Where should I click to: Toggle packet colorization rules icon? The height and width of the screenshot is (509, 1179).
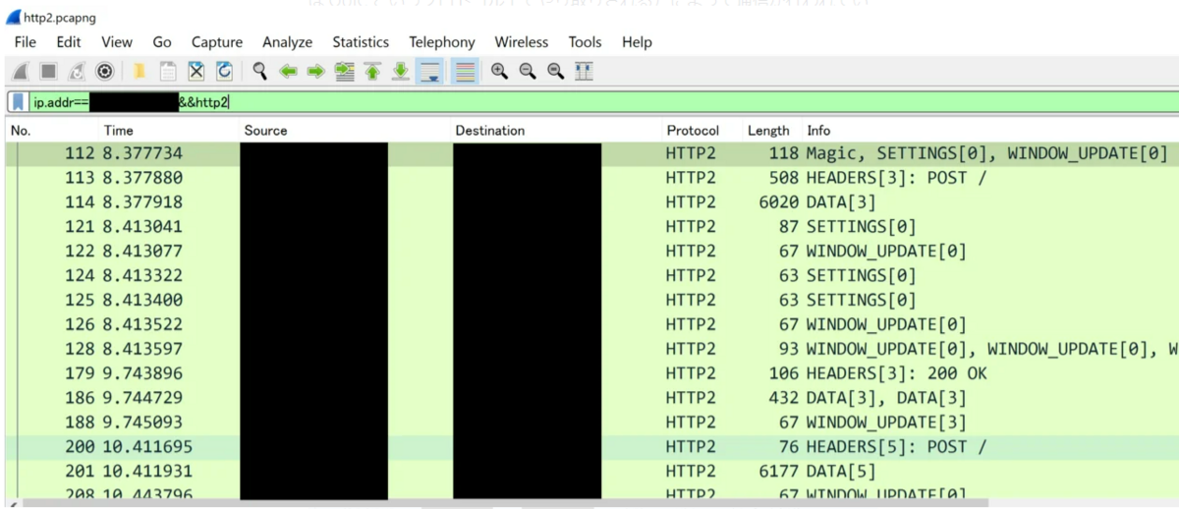tap(465, 71)
